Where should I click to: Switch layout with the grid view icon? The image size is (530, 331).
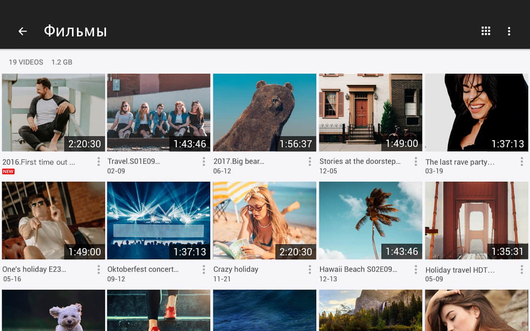click(486, 31)
